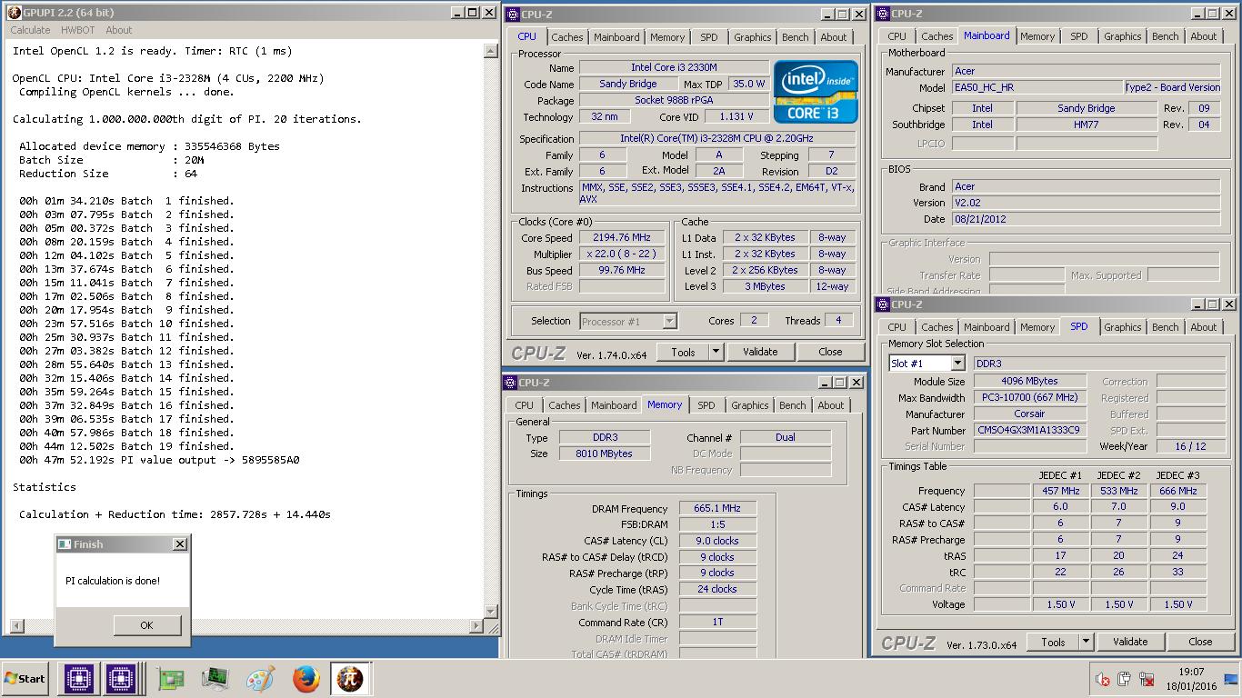Select the GPUPI pi icon in taskbar
The image size is (1242, 698).
tap(350, 678)
